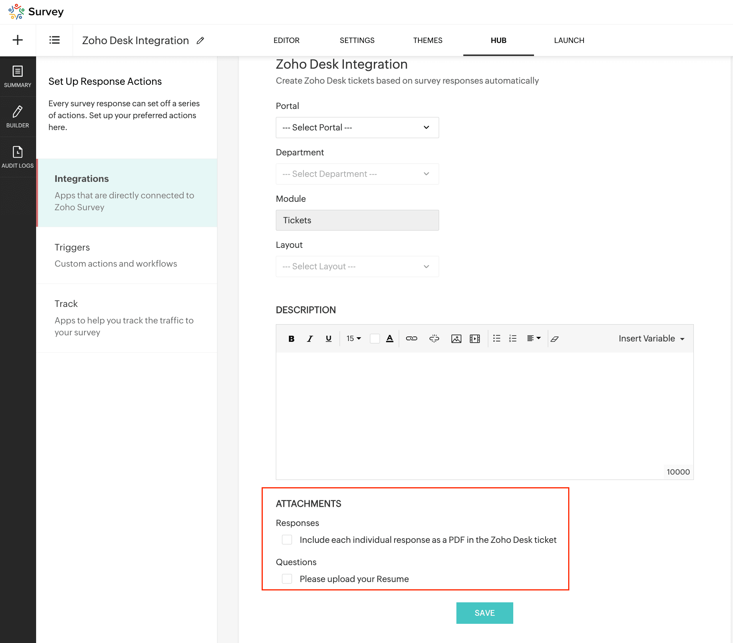
Task: Click the DESCRIPTION section heading
Action: pos(306,310)
